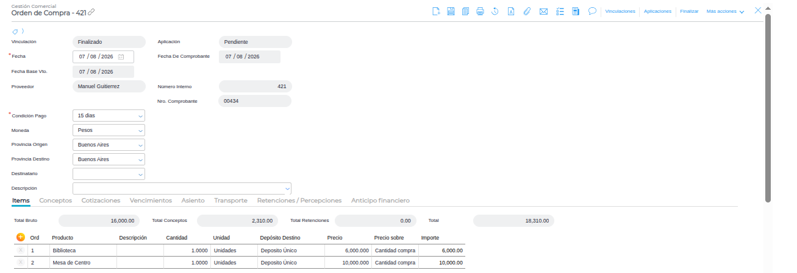Click the Fecha Base Vto. date field
Viewport: 797px width, 273px height.
103,72
